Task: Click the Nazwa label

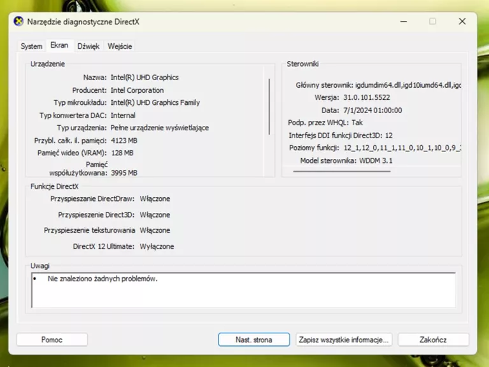Action: [x=95, y=77]
